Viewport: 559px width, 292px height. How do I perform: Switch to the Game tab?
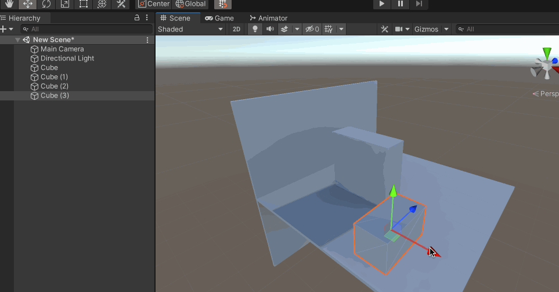click(219, 18)
